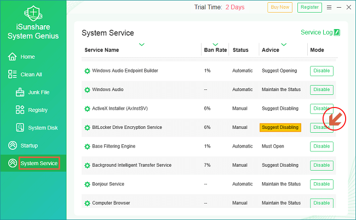356x220 pixels.
Task: Open the Service Log link
Action: pyautogui.click(x=317, y=32)
